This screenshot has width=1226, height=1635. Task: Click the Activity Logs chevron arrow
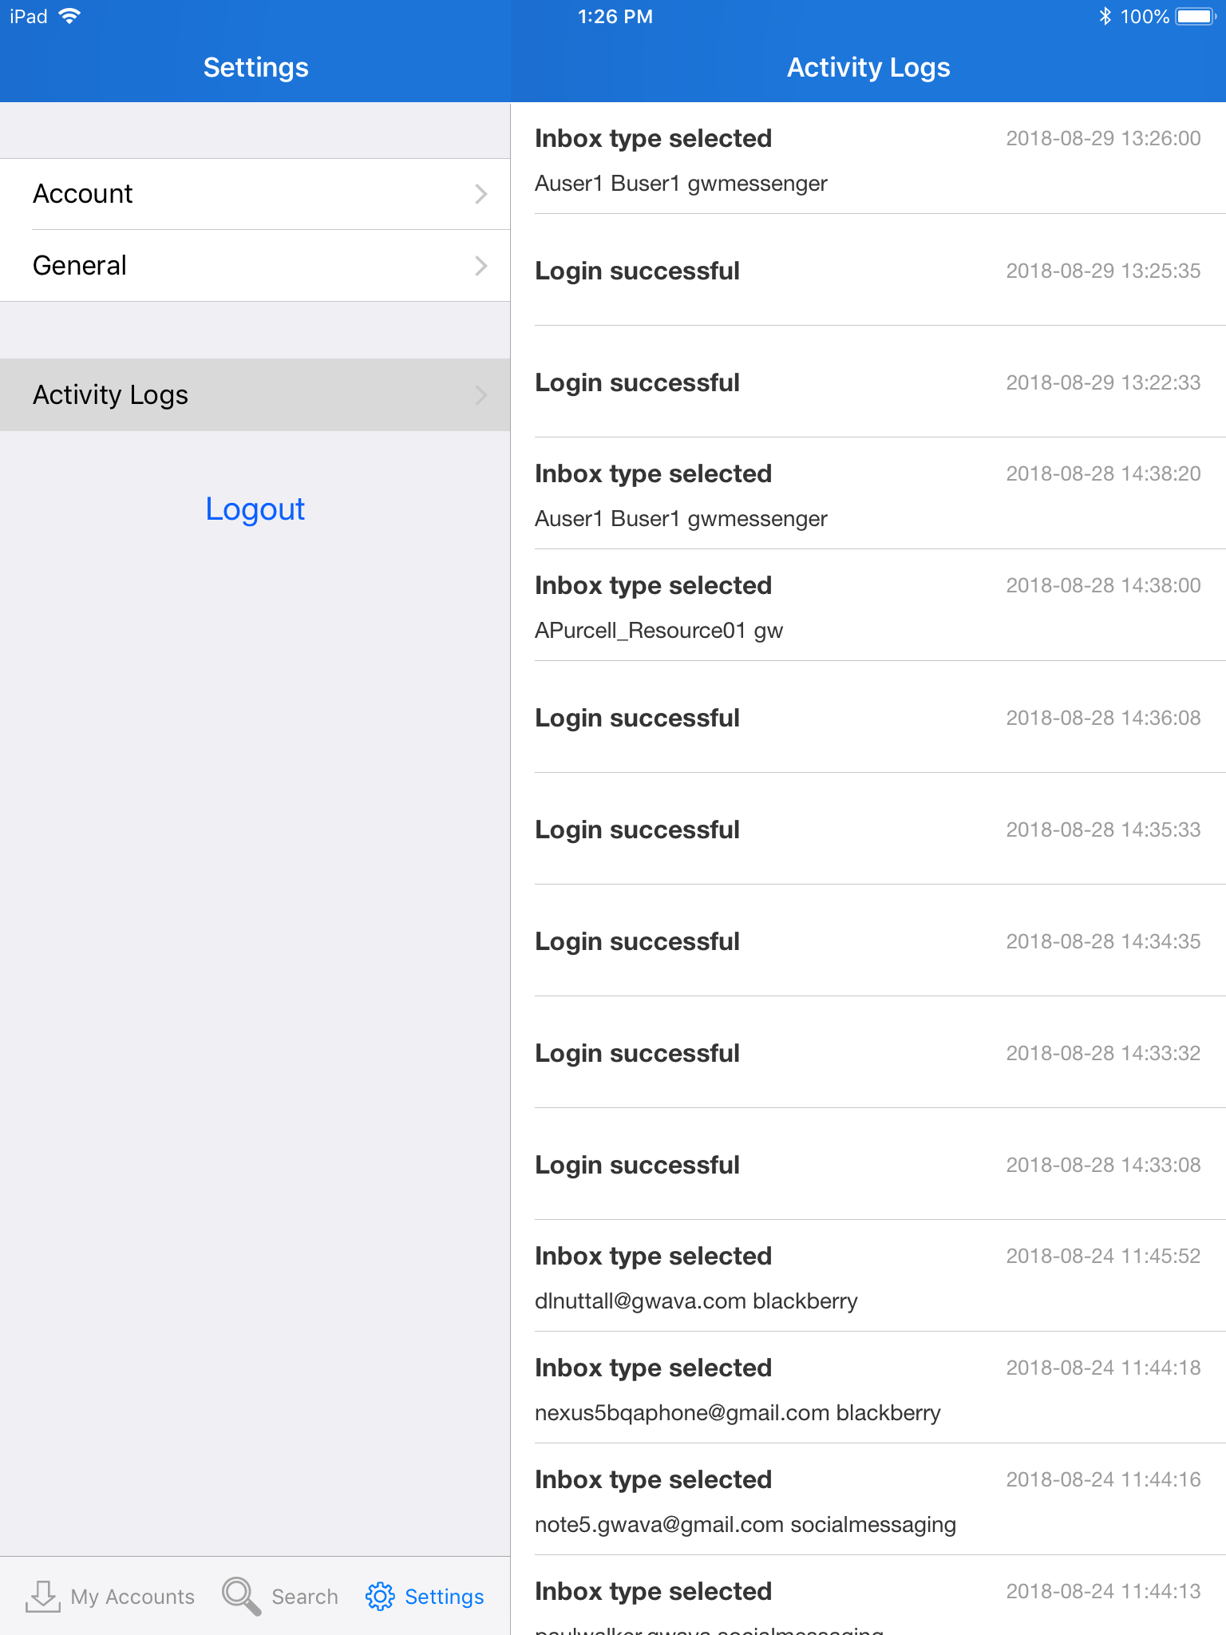tap(481, 395)
